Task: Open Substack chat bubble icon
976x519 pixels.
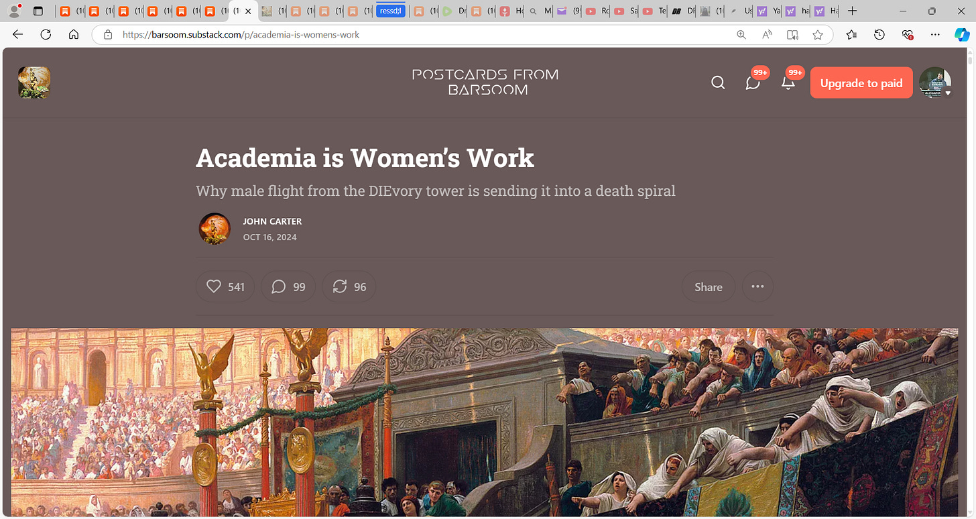Action: coord(753,83)
